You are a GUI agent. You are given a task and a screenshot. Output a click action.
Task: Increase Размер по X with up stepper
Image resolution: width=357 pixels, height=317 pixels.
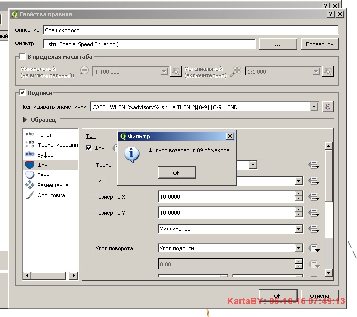pos(298,194)
